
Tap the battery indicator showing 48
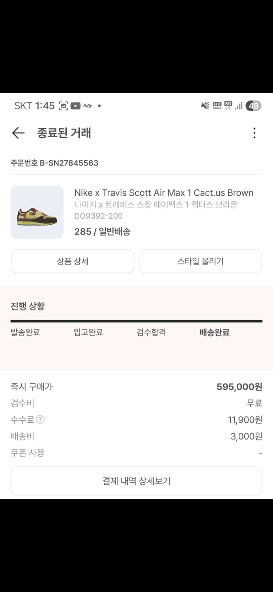pyautogui.click(x=254, y=105)
